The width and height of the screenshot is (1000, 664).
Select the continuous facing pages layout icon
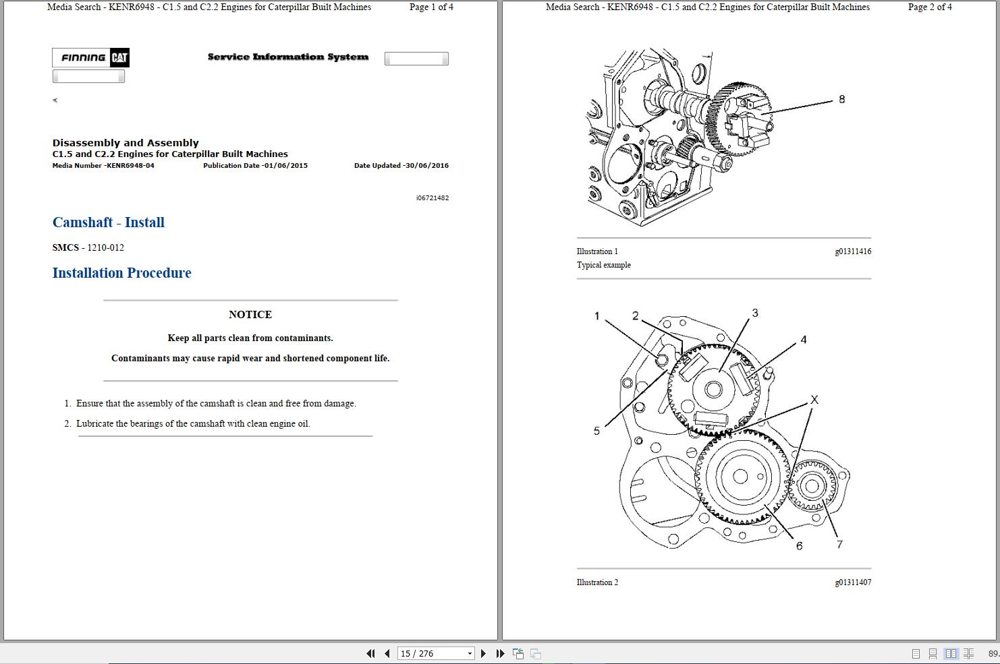point(968,653)
